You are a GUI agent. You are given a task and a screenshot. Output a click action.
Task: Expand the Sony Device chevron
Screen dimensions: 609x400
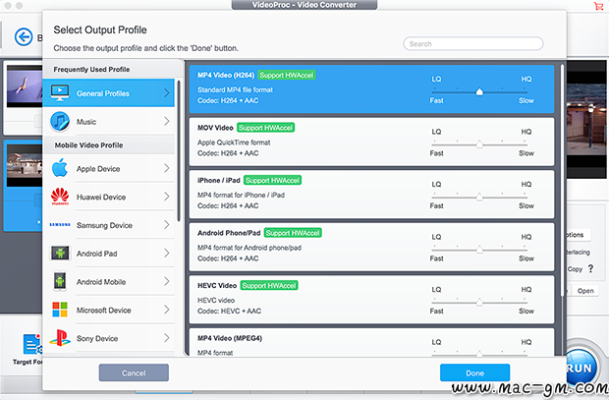tap(167, 338)
